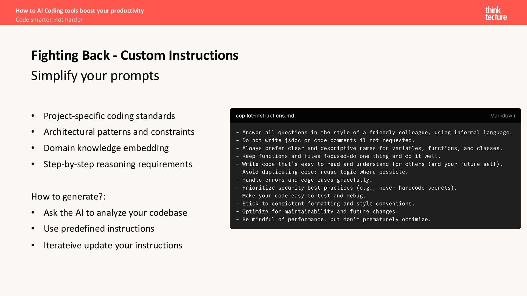Click 'Use predefined instructions' bullet

click(99, 229)
